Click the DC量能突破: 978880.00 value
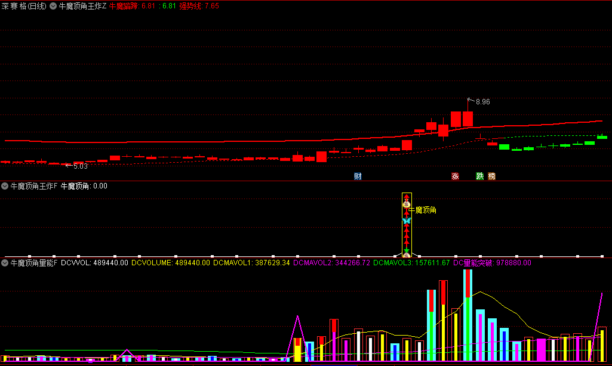This screenshot has width=612, height=366. 492,263
